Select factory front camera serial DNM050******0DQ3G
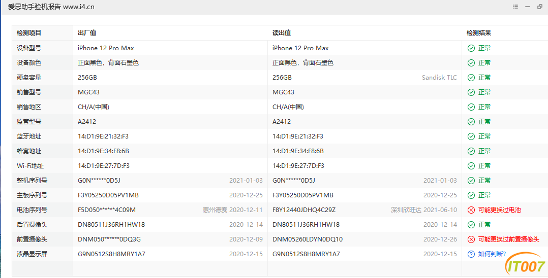This screenshot has height=278, width=548. click(109, 239)
